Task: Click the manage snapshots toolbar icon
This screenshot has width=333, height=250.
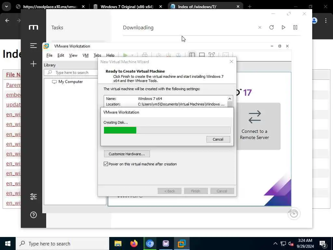Action: click(x=179, y=55)
